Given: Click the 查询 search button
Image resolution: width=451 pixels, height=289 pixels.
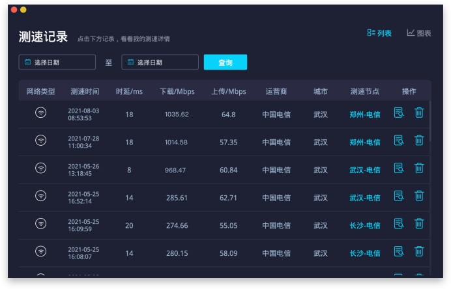Looking at the screenshot, I should 225,62.
